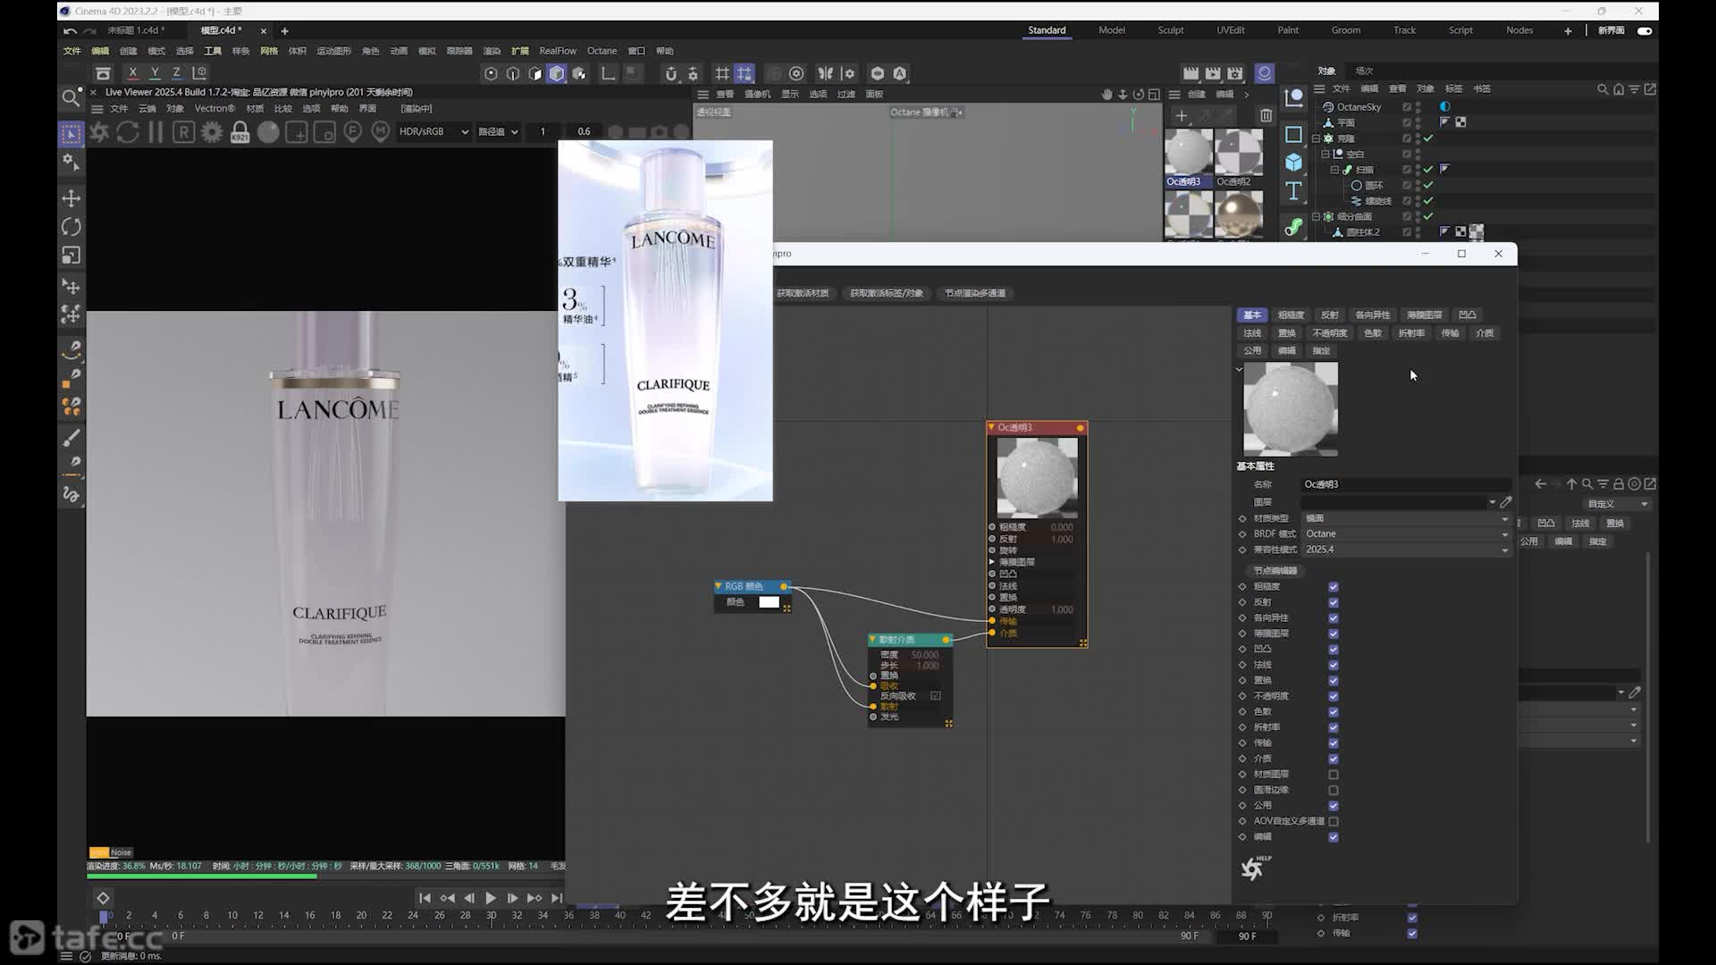Click the 节点编辑器 button
This screenshot has height=965, width=1716.
tap(1275, 571)
